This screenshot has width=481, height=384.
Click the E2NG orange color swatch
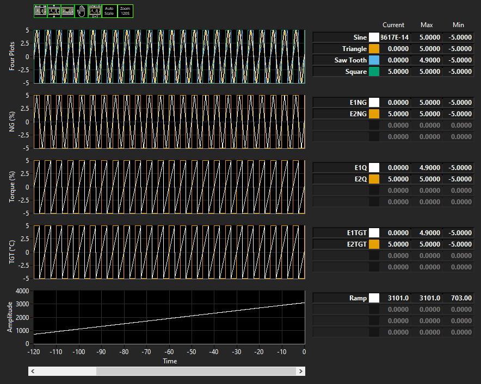point(374,114)
